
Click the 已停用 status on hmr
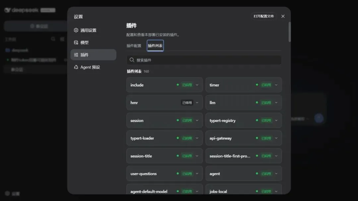187,103
